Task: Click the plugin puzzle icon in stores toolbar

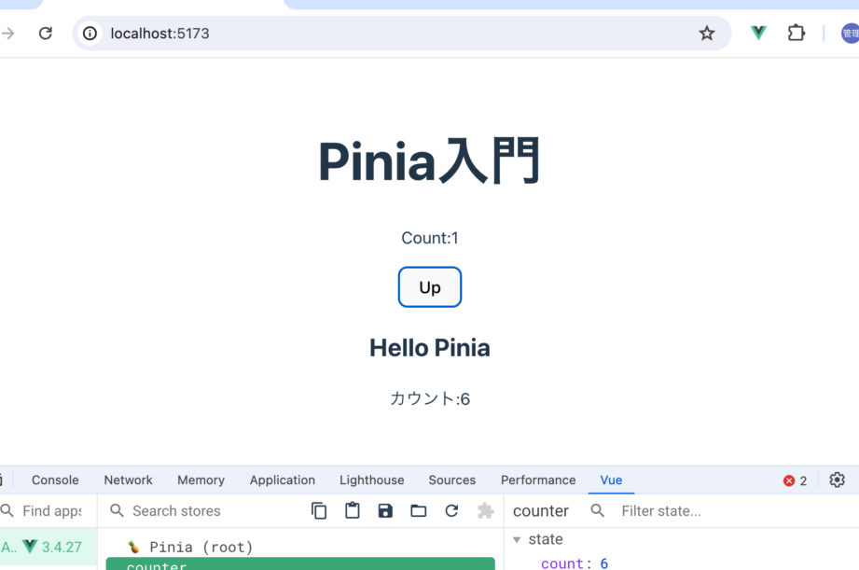Action: point(485,511)
